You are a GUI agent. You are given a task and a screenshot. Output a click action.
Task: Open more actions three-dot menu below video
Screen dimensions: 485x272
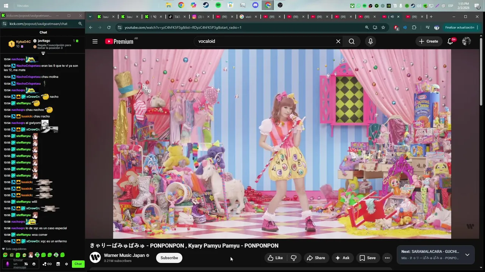pos(387,258)
